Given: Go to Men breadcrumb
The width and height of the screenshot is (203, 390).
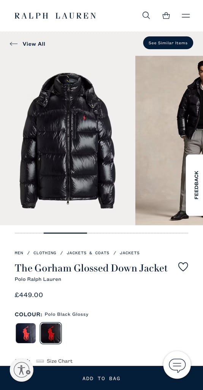Looking at the screenshot, I should click(x=19, y=253).
